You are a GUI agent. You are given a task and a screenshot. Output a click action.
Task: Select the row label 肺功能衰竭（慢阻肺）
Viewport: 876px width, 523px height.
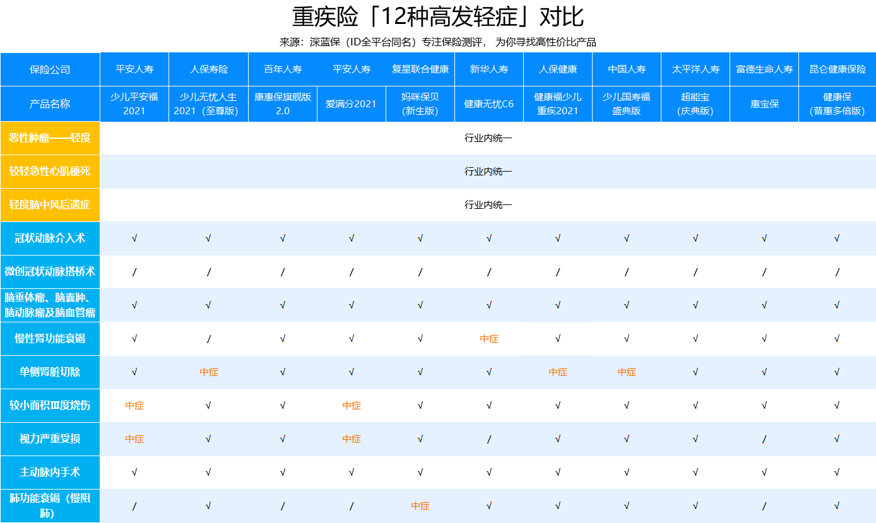pyautogui.click(x=50, y=506)
